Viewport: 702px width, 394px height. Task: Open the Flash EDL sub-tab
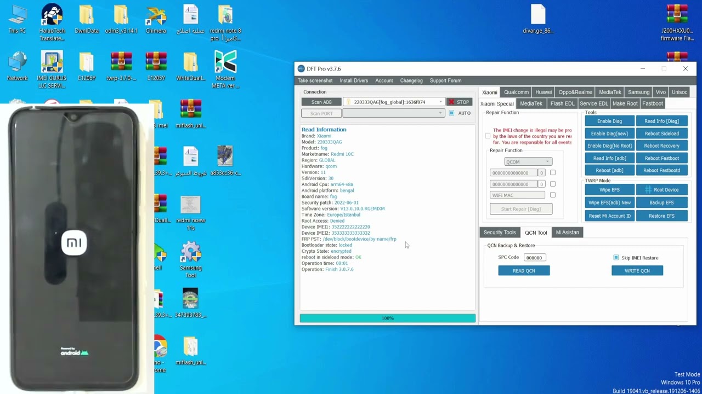pyautogui.click(x=562, y=103)
